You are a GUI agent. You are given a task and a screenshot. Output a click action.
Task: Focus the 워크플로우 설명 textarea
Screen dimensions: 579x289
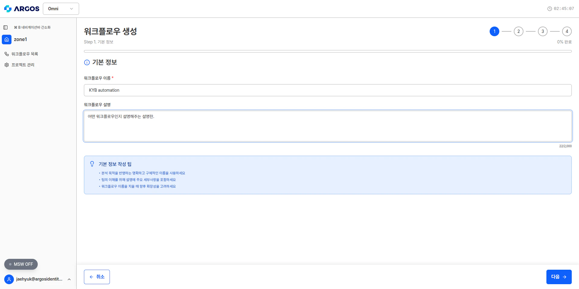(328, 126)
